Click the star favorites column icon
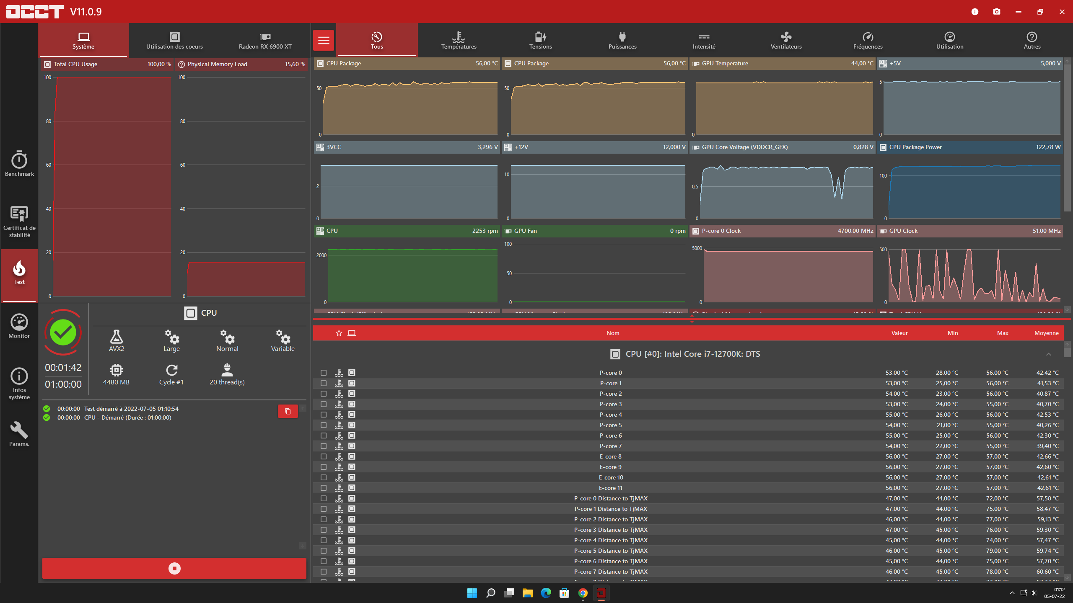Screen dimensions: 1073x603 (x=339, y=333)
